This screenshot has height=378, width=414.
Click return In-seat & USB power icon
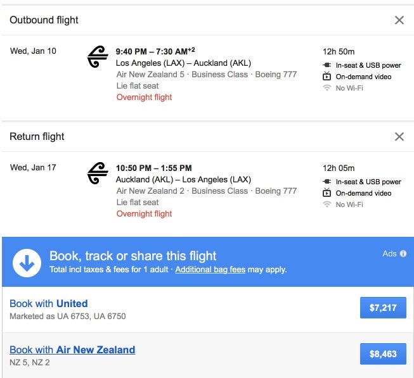coord(327,182)
